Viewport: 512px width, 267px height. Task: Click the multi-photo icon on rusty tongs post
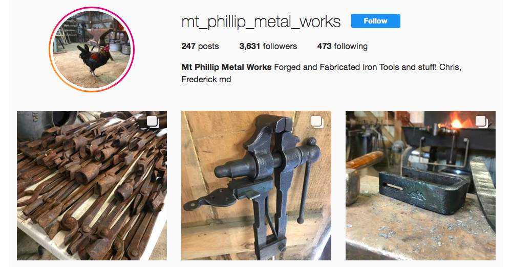point(153,122)
